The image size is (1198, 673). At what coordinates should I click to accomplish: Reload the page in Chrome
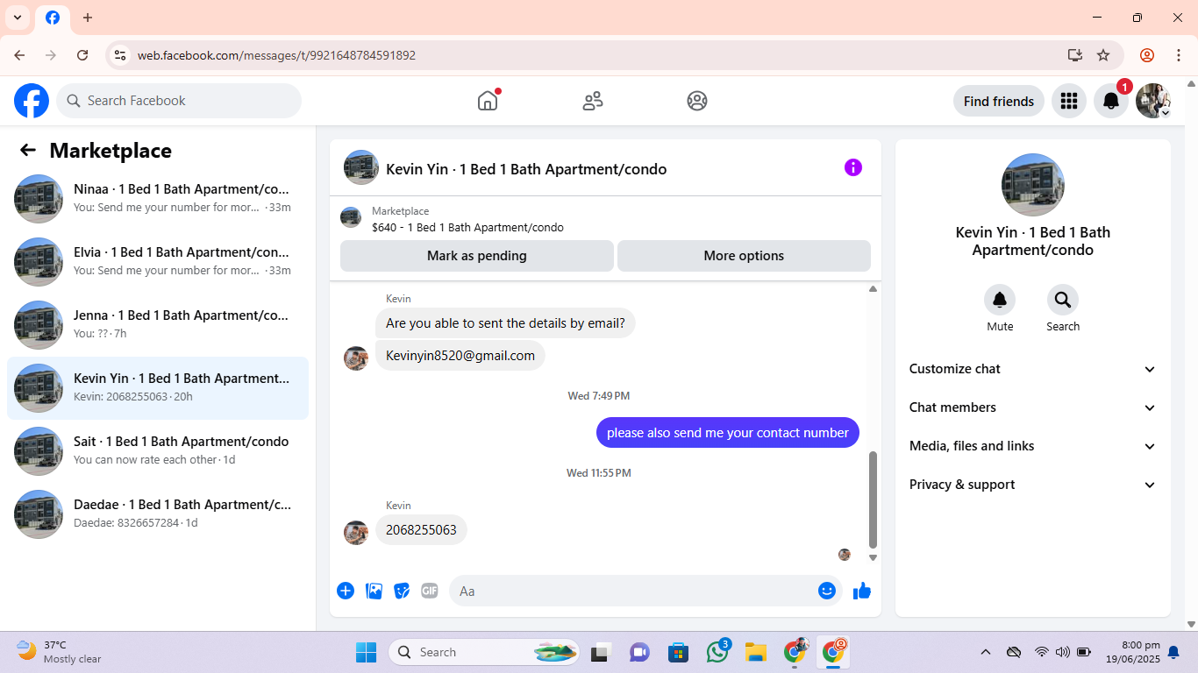point(82,55)
